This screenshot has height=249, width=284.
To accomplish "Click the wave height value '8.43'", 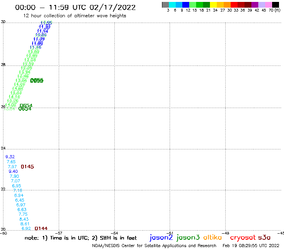I will click(24, 219).
